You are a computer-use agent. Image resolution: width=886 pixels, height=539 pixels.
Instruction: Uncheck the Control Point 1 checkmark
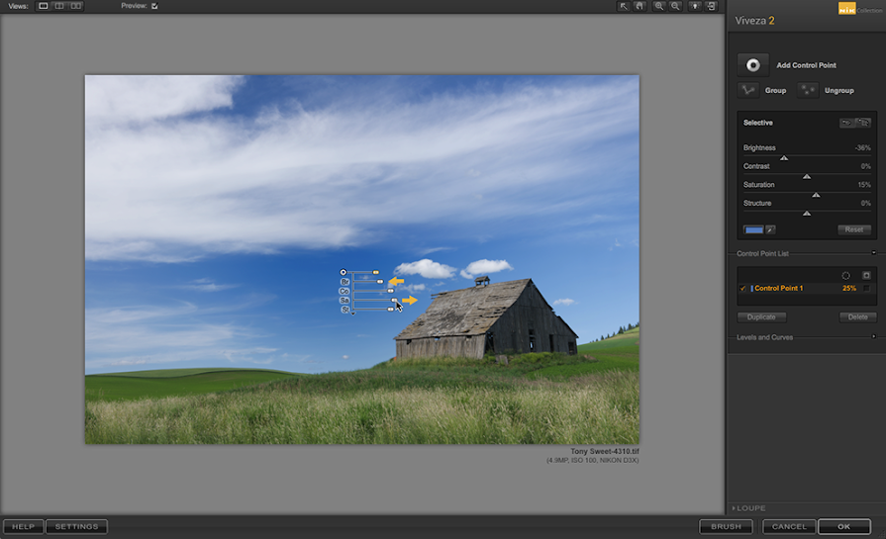743,289
